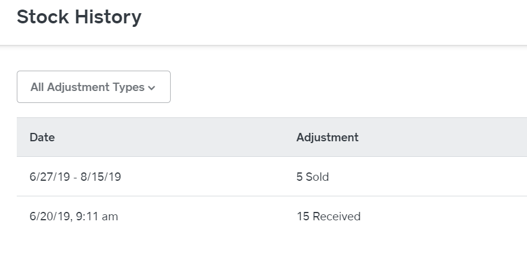The height and width of the screenshot is (261, 527).
Task: Click the word Sold in first row
Action: tap(317, 177)
